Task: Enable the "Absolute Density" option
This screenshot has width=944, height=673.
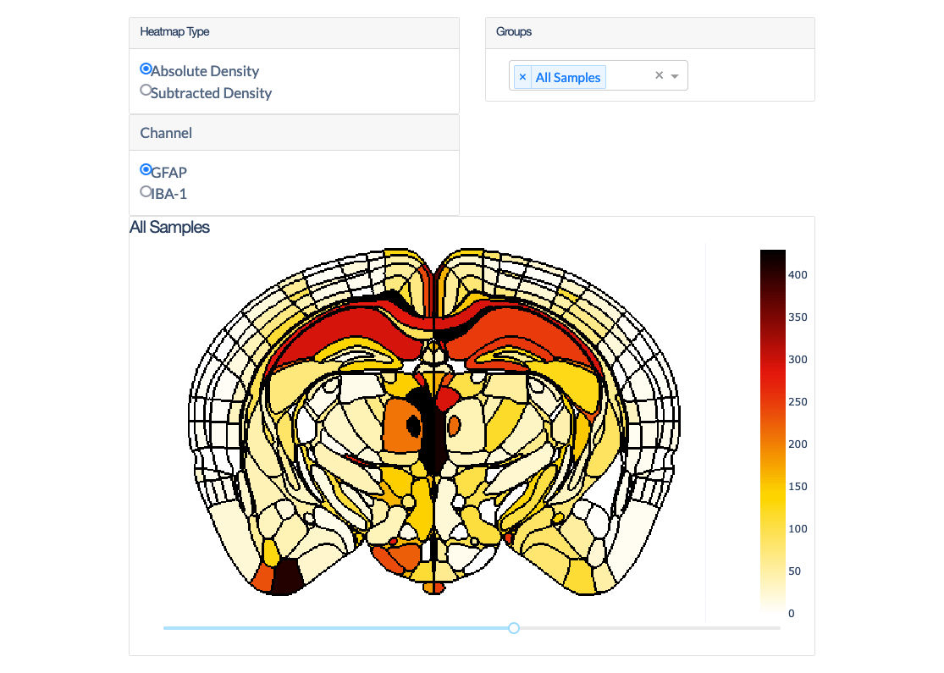Action: (x=146, y=69)
